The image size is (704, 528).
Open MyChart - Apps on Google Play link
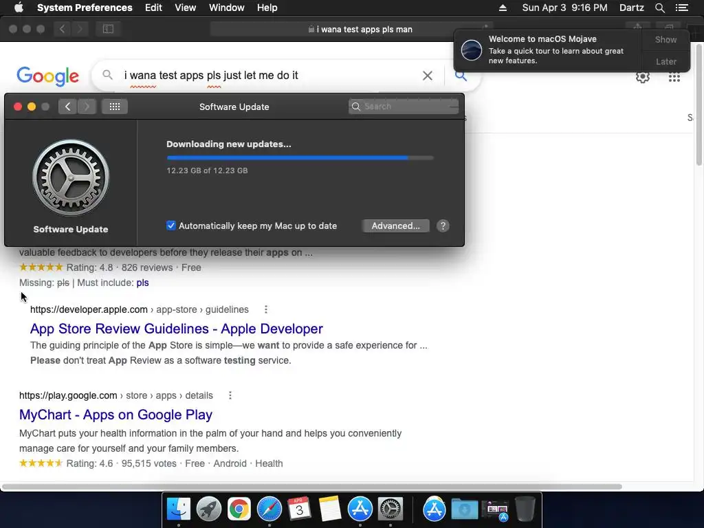[x=115, y=415]
